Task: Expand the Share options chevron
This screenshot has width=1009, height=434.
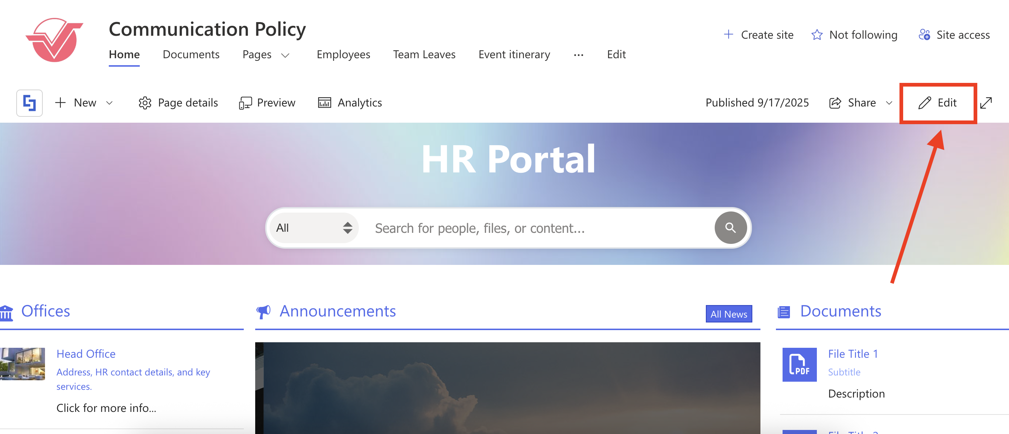Action: (x=889, y=103)
